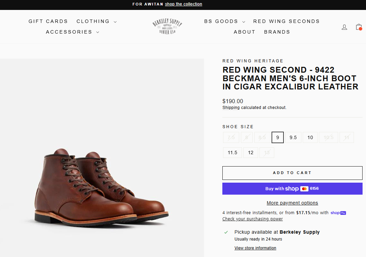Click the Berkeley Supply logo
This screenshot has width=366, height=257.
click(x=167, y=26)
